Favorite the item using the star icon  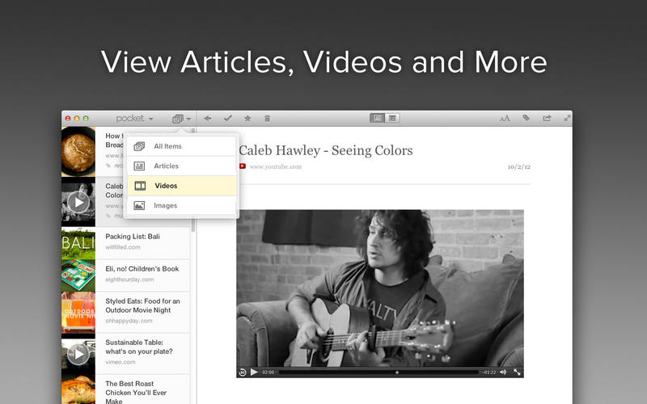247,118
